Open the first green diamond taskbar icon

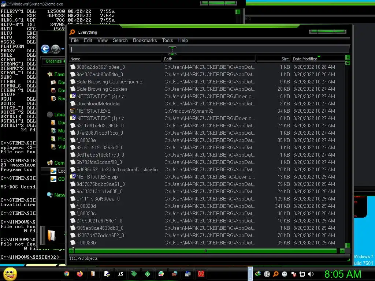134,274
